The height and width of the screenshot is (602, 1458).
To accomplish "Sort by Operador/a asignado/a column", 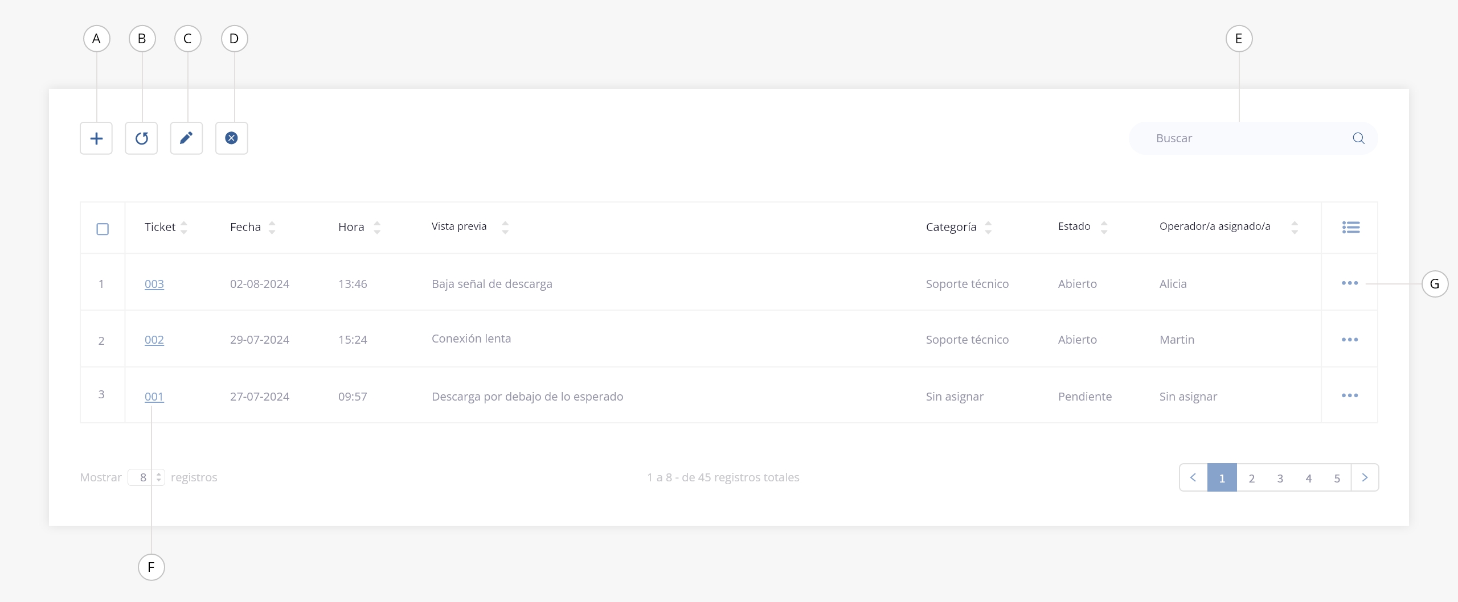I will pyautogui.click(x=1294, y=228).
